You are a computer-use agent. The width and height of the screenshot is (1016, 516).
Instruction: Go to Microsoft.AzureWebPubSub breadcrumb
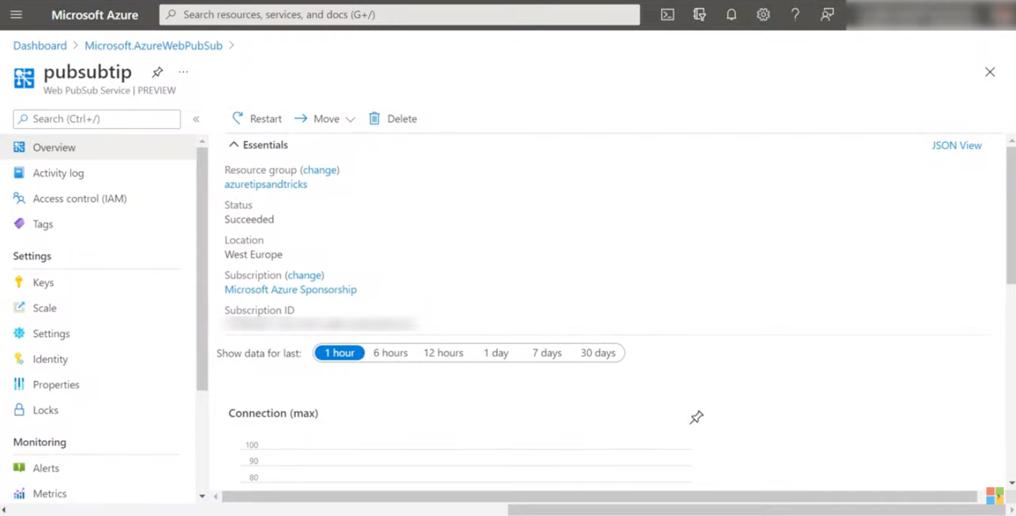click(x=153, y=46)
